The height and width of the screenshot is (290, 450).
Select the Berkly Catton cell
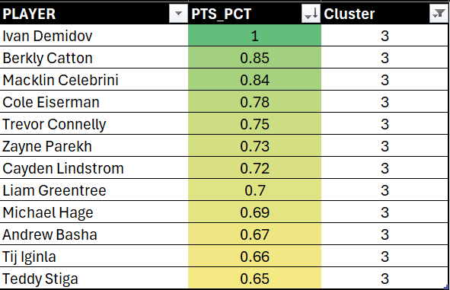click(94, 58)
